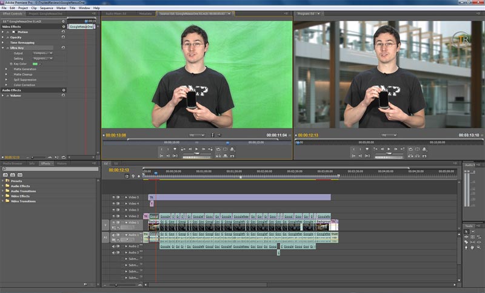Reset the Volume audio effect
The width and height of the screenshot is (485, 293).
[63, 96]
